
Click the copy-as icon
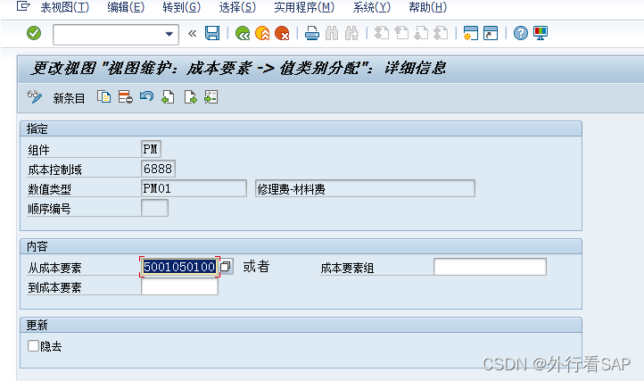[x=103, y=97]
